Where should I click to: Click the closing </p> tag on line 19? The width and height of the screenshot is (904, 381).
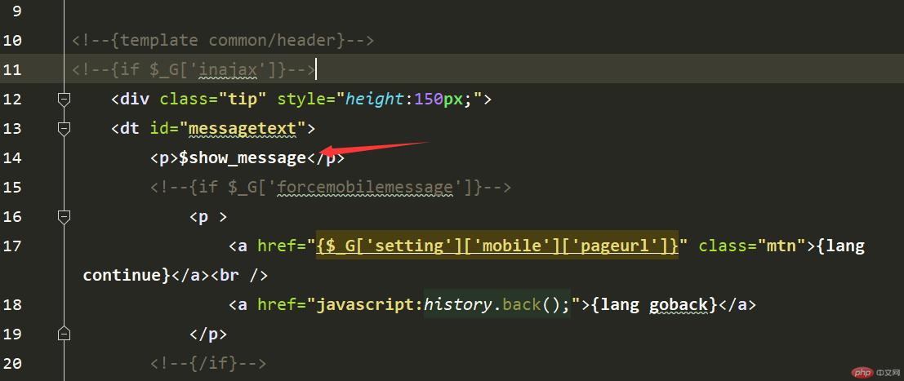click(x=208, y=334)
